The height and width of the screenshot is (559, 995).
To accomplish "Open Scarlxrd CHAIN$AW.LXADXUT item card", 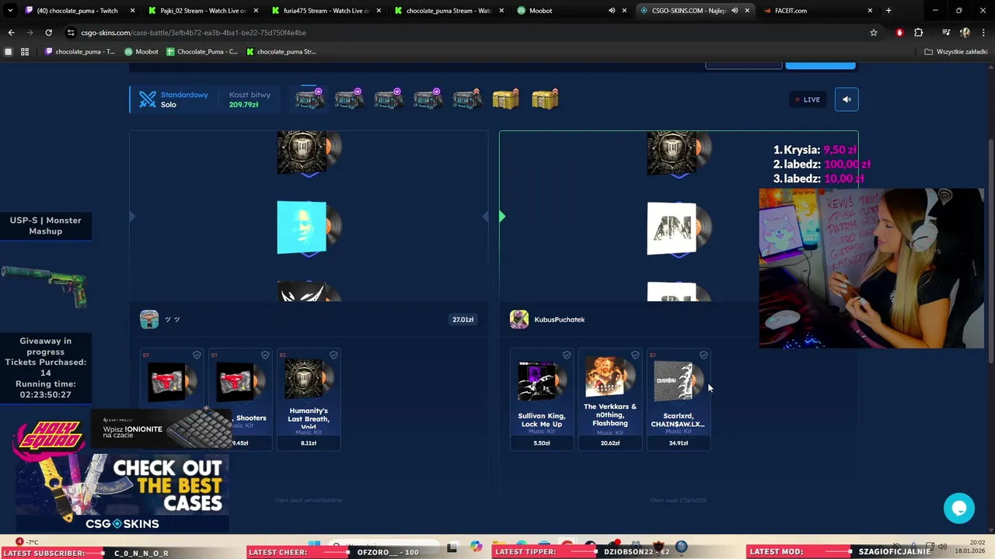I will [679, 399].
